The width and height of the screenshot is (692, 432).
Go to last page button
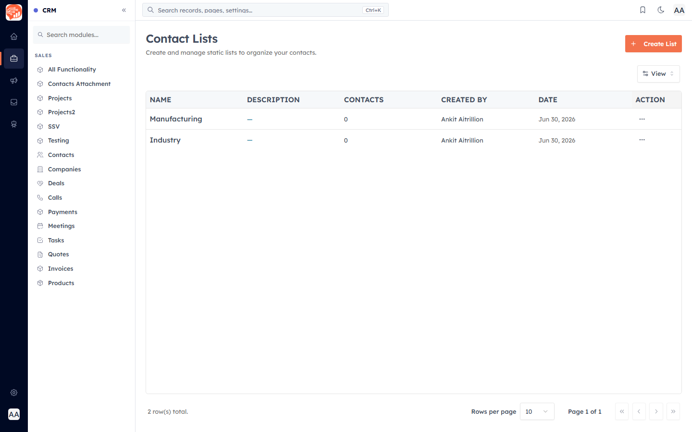tap(673, 411)
